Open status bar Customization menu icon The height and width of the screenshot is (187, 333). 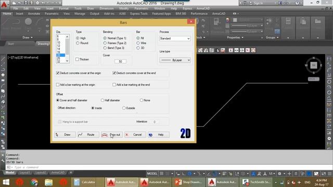[329, 173]
